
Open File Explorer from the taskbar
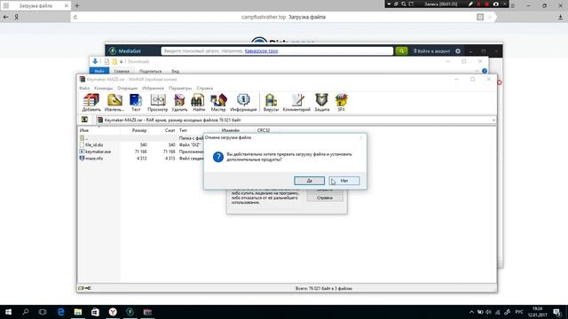78,312
